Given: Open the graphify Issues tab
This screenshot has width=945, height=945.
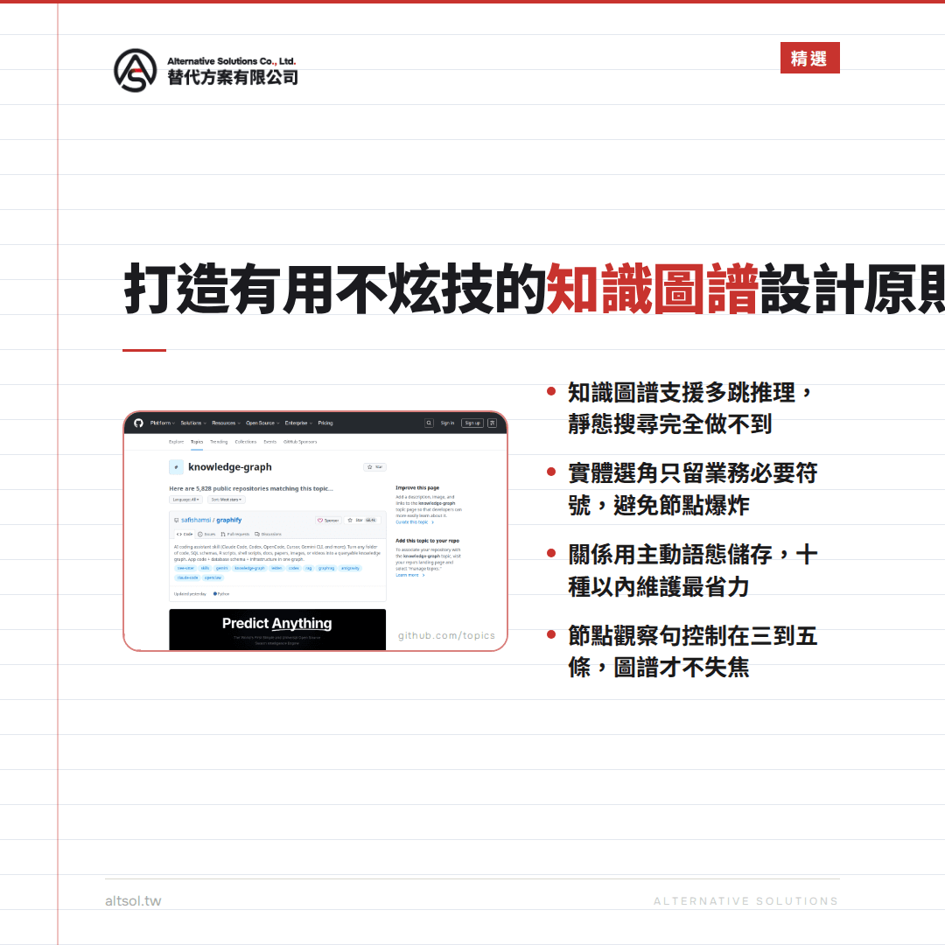Looking at the screenshot, I should [x=206, y=534].
